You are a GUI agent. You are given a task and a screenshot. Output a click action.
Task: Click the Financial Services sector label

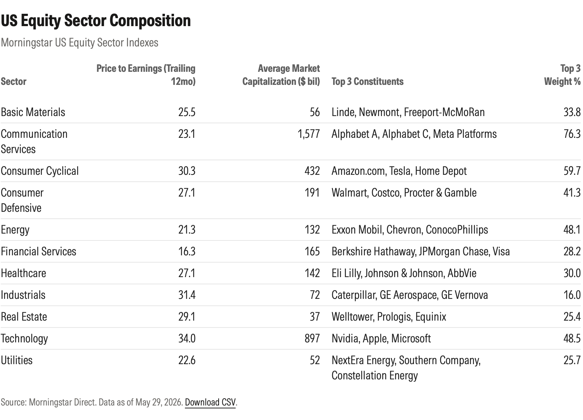[38, 251]
